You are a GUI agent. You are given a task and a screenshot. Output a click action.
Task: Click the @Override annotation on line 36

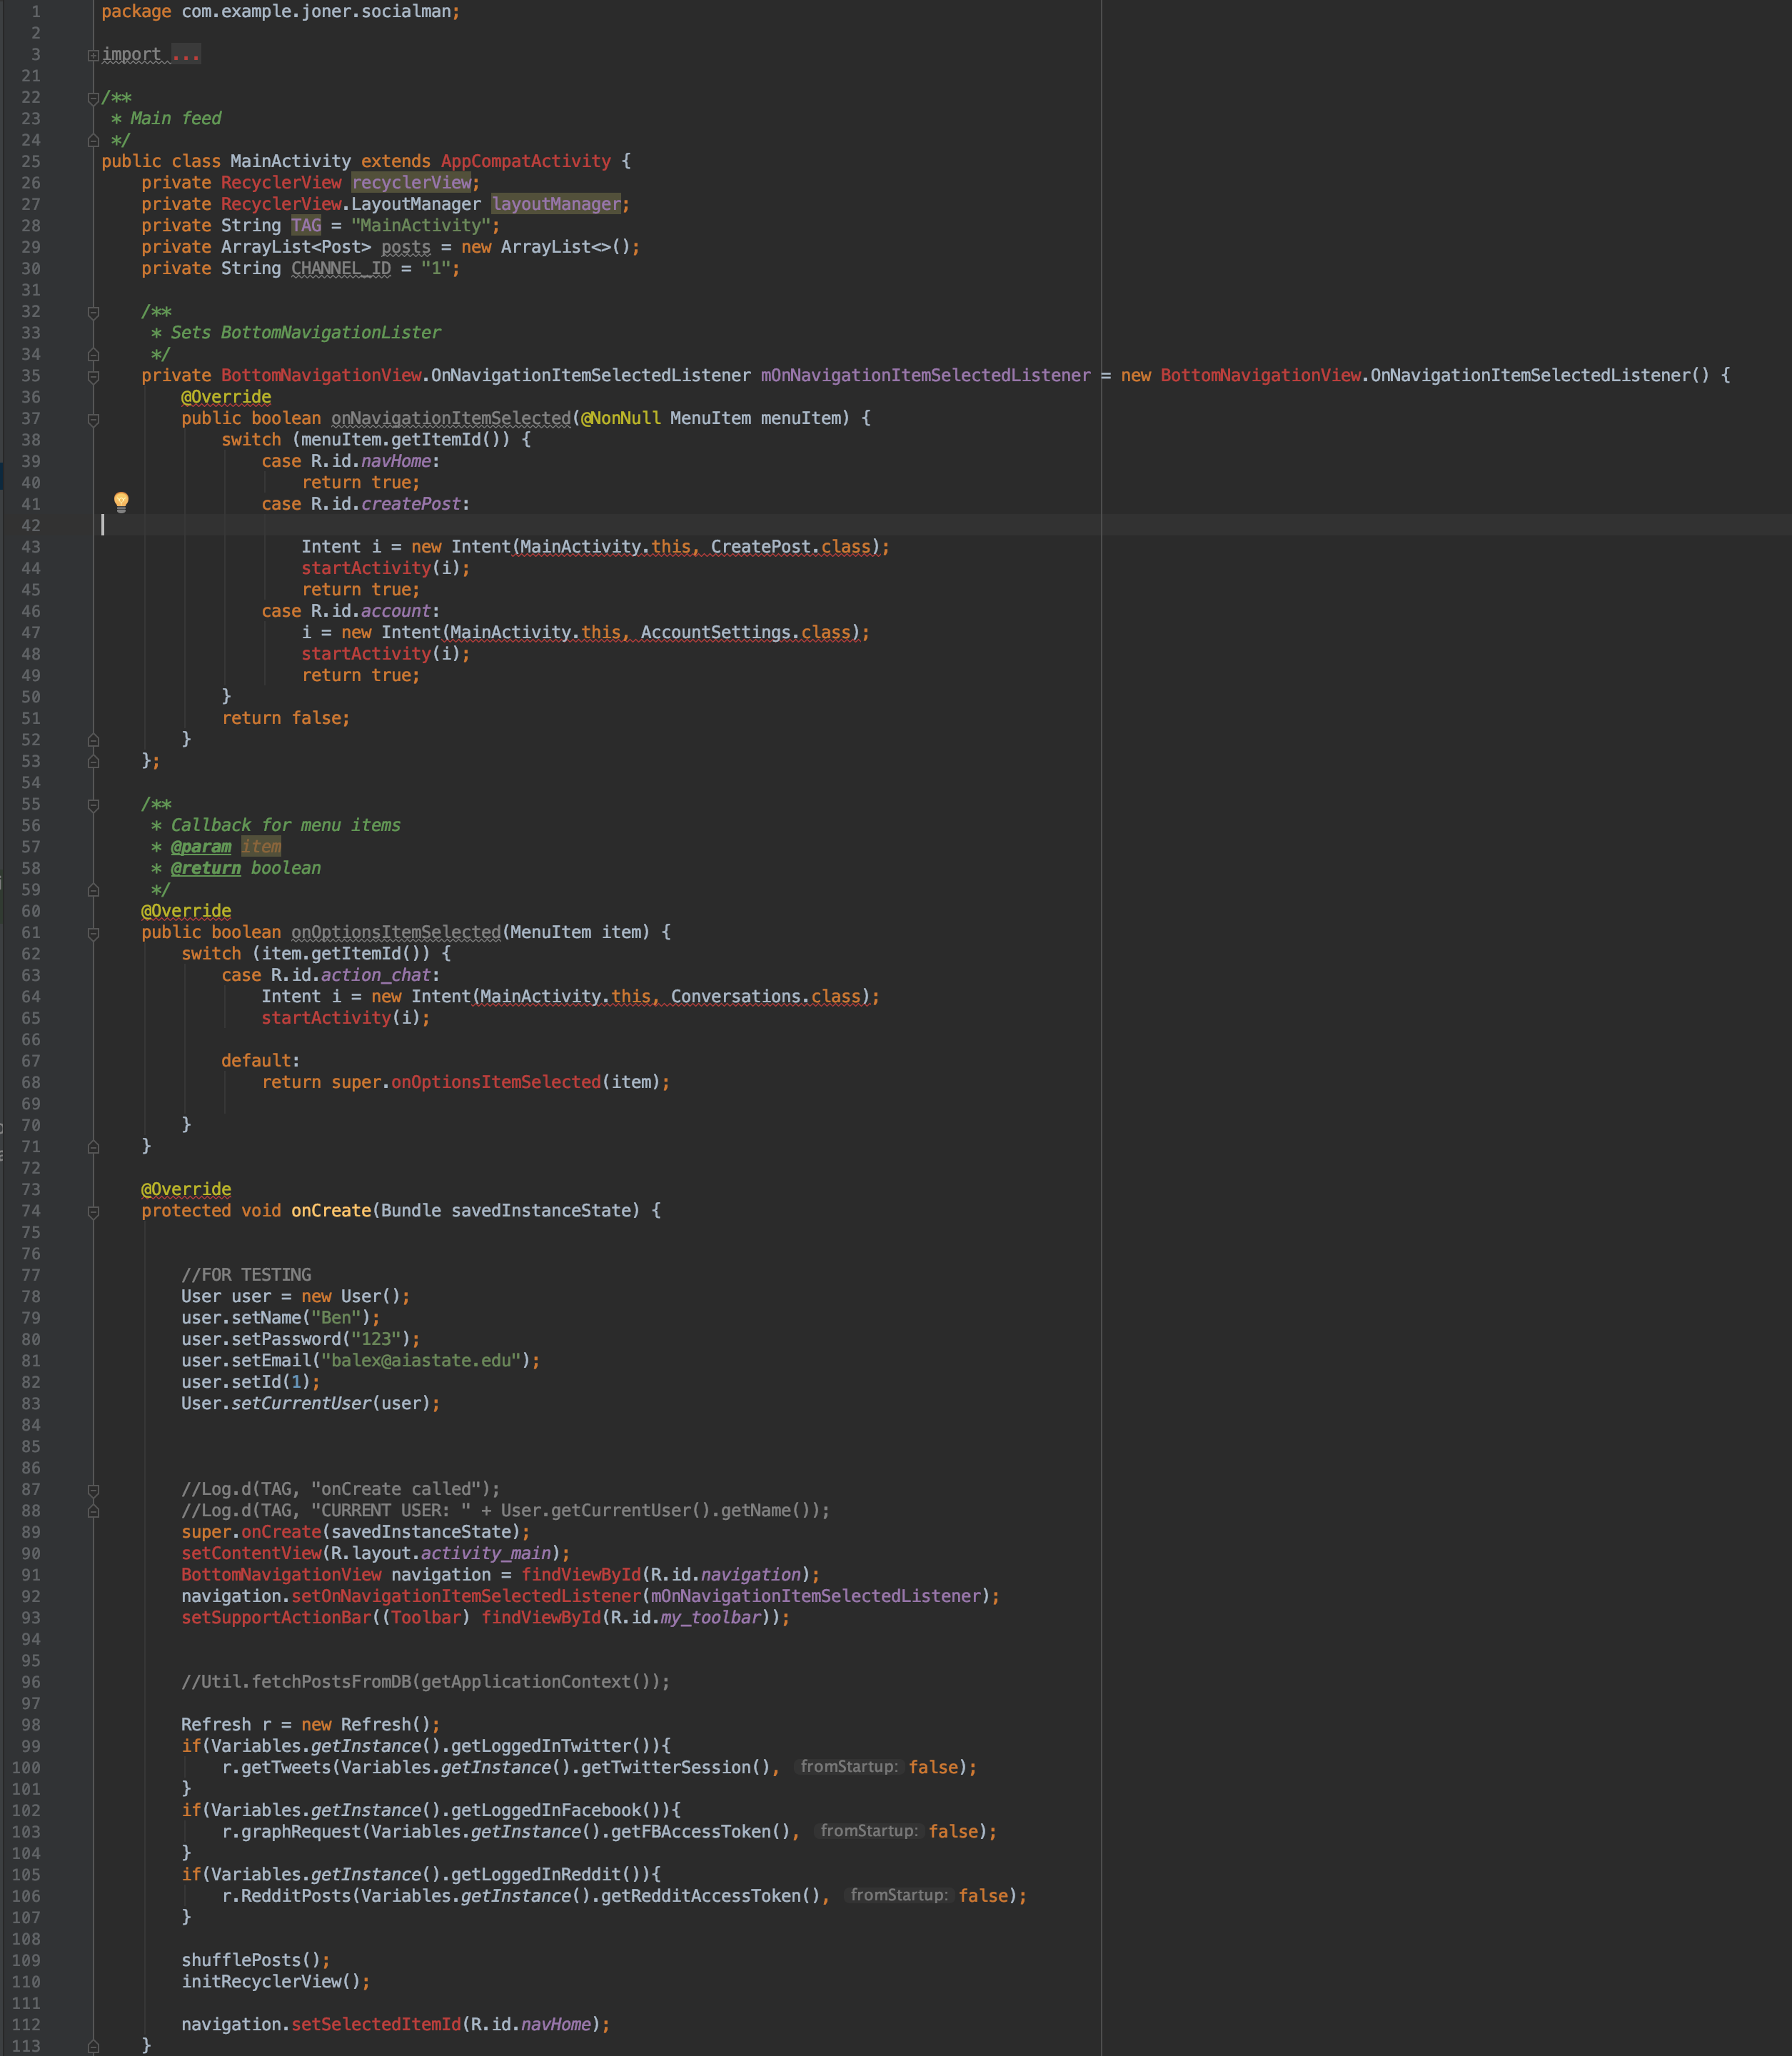pyautogui.click(x=226, y=397)
